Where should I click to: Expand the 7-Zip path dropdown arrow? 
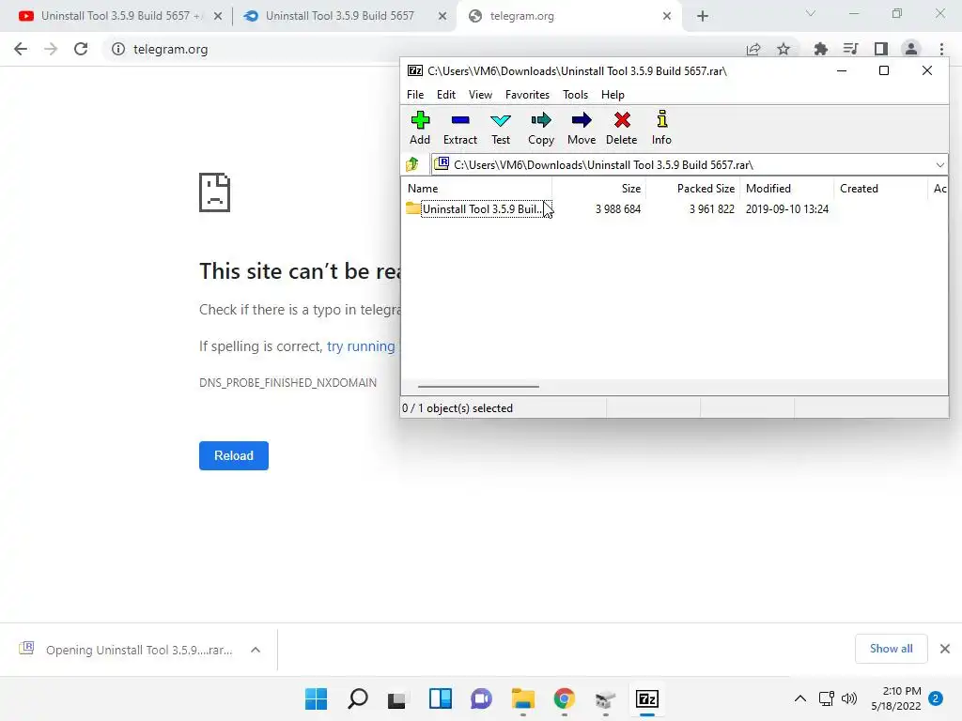(939, 165)
